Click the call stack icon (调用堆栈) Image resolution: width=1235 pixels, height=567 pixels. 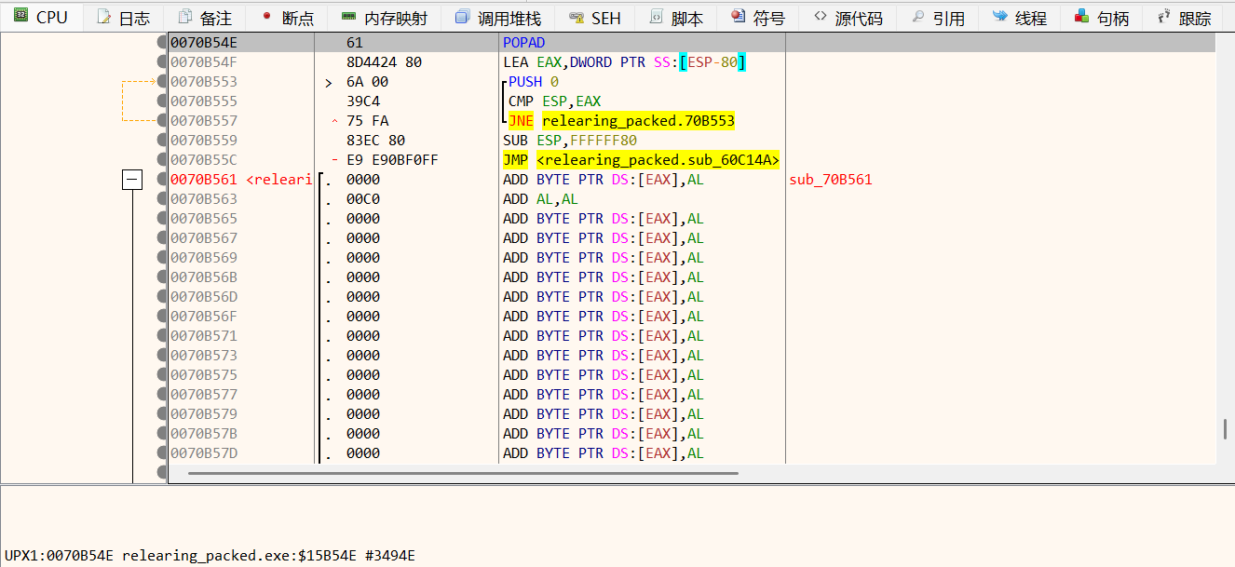[462, 18]
